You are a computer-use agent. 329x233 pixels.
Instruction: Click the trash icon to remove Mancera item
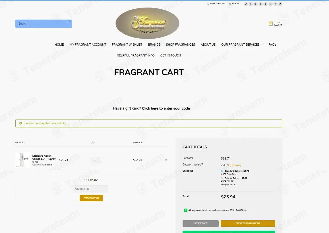point(166,160)
